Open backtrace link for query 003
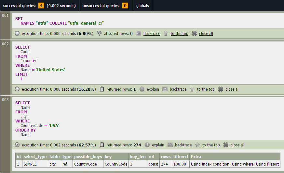284x173 pixels. click(183, 145)
